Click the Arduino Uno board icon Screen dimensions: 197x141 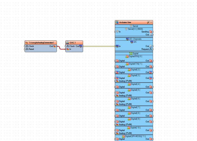click(117, 22)
